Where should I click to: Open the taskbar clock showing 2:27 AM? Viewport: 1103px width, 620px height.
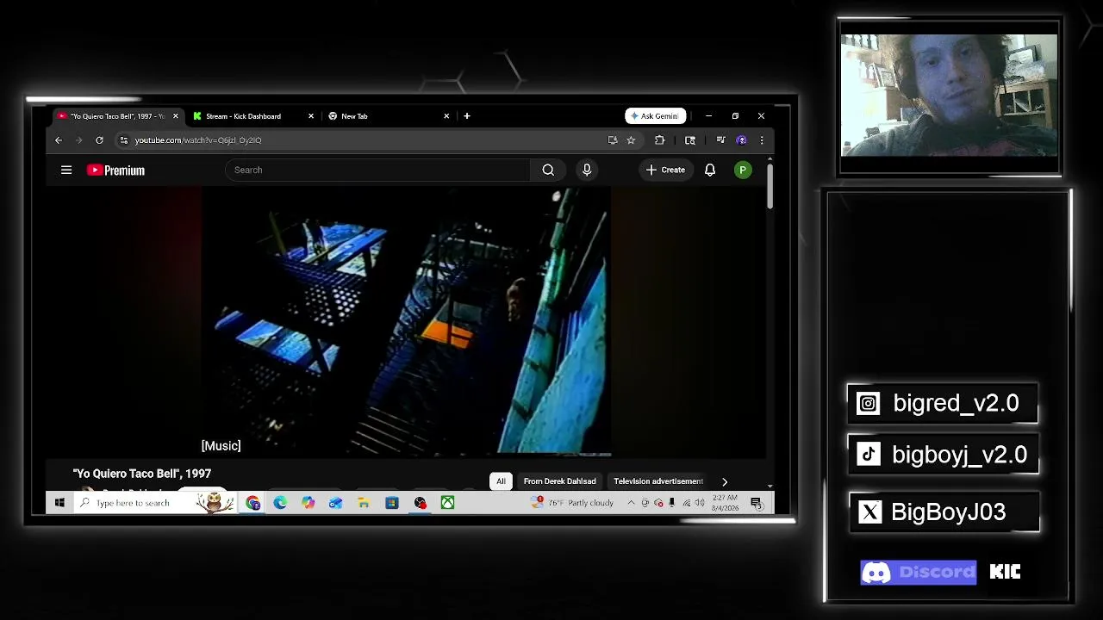point(725,503)
